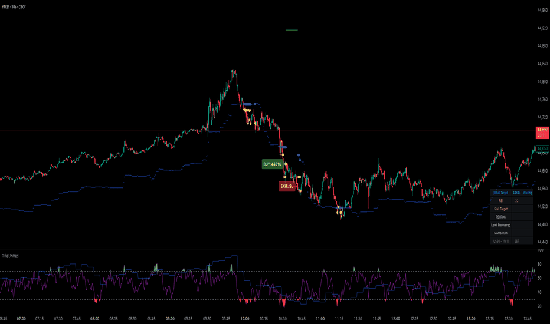Select the Level Recovered row label

(500, 225)
